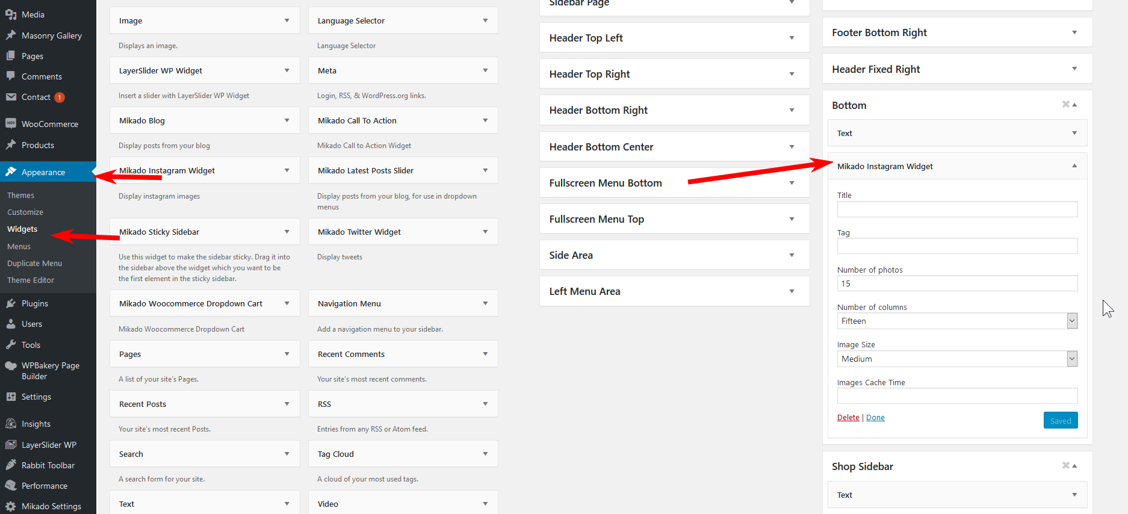Open WooCommerce from its sidebar icon
The height and width of the screenshot is (514, 1128).
(x=11, y=123)
